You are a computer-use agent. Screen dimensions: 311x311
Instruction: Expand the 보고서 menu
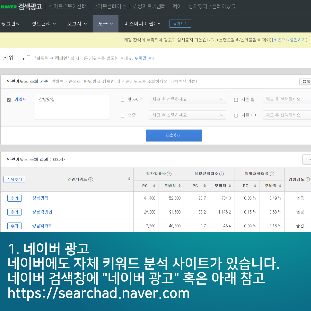(77, 24)
